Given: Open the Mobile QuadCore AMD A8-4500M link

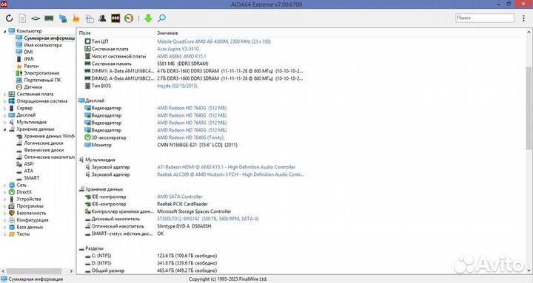Looking at the screenshot, I should click(x=214, y=41).
